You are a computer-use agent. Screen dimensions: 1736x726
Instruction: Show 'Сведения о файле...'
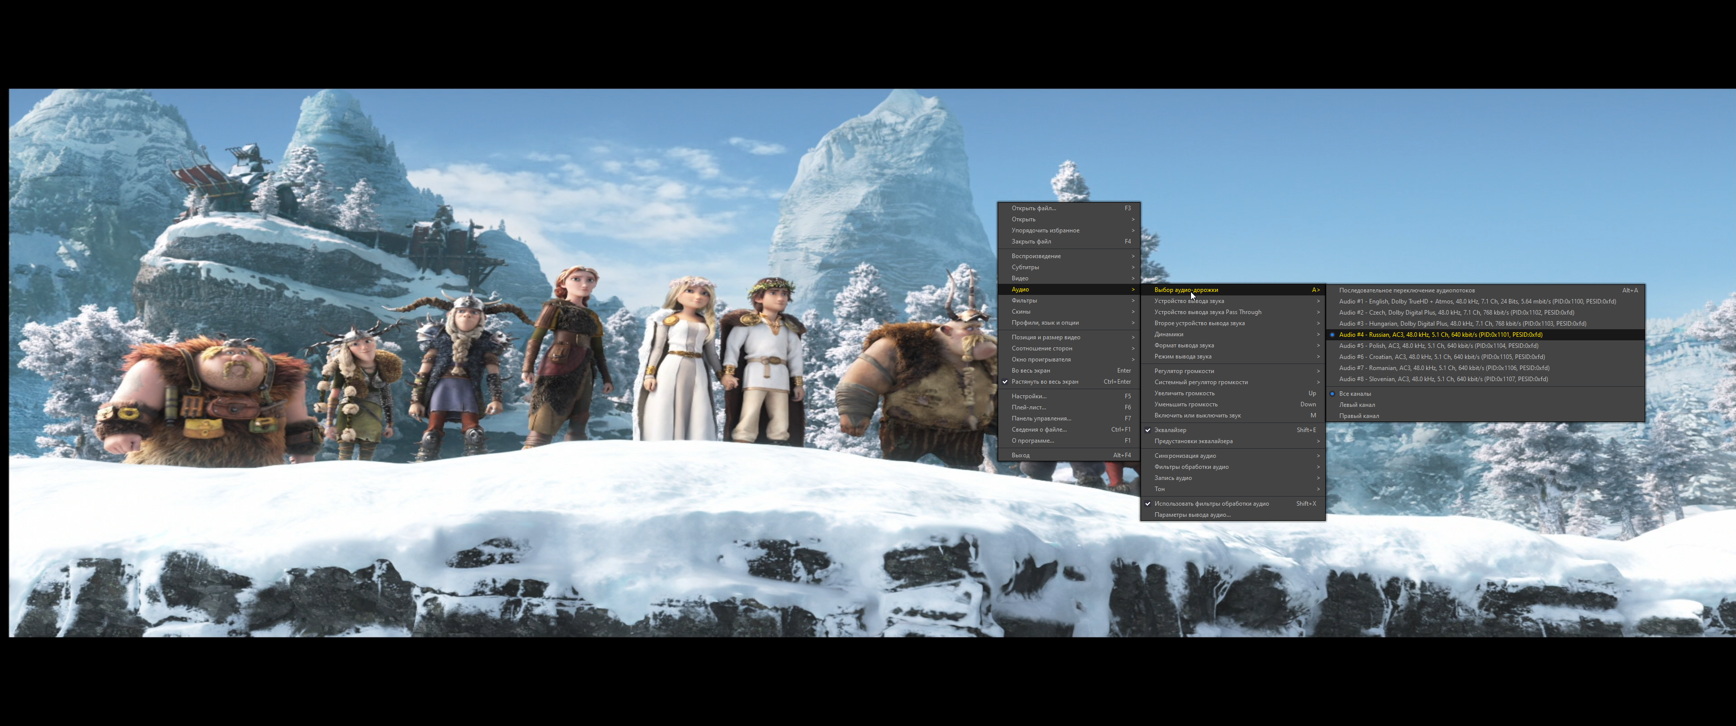click(x=1069, y=430)
